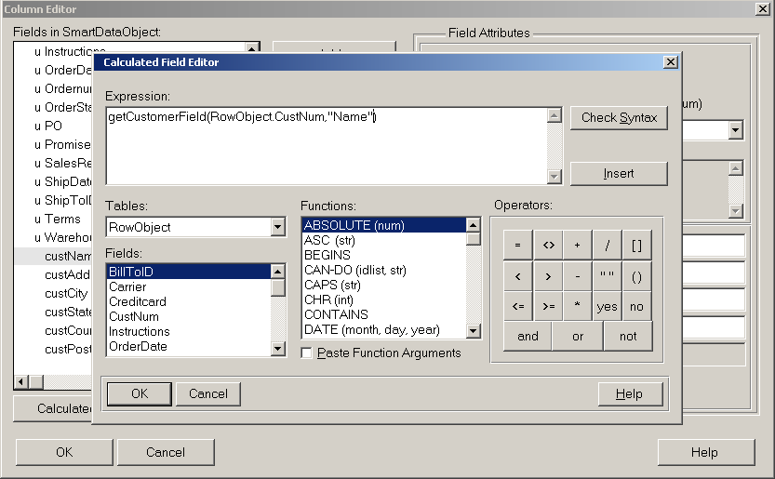Click Cancel in Column Editor window
Viewport: 775px width, 479px height.
(166, 452)
